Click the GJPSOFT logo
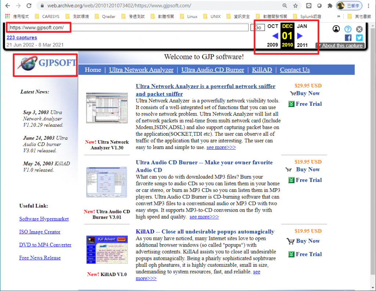This screenshot has height=291, width=376. (47, 63)
